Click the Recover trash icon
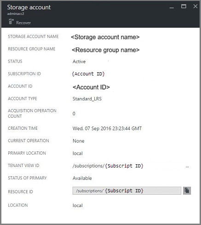Screen dimensions: 201x225 (11, 22)
